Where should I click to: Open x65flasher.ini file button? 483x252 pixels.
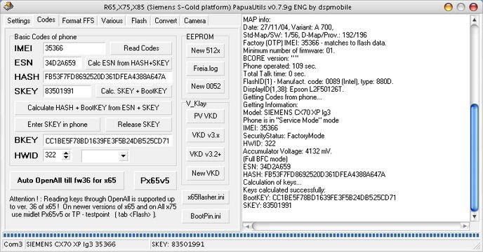(x=206, y=197)
